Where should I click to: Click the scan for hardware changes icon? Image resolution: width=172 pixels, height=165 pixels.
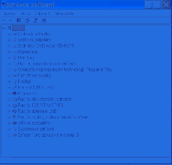[44, 21]
